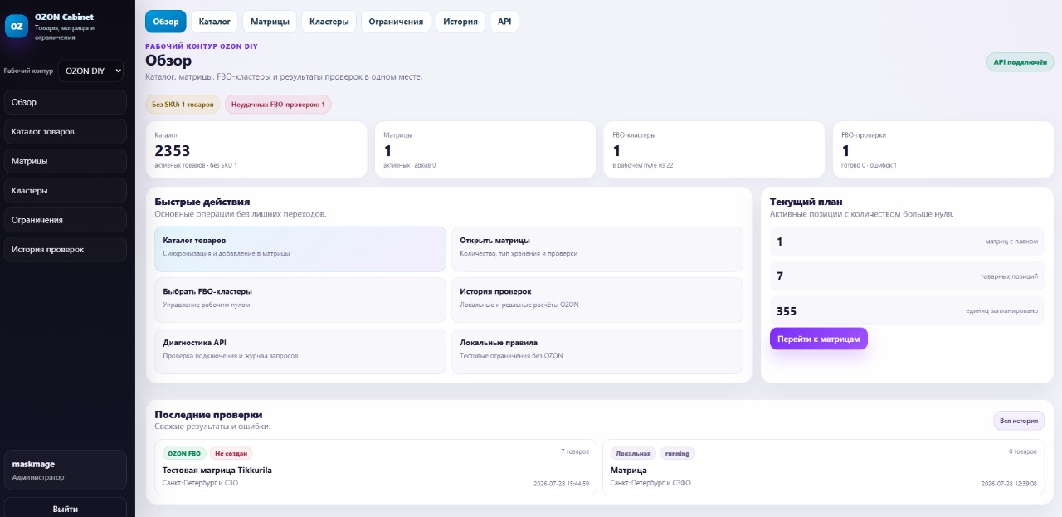1062x517 pixels.
Task: Click the Текущий план heading
Action: pos(806,202)
